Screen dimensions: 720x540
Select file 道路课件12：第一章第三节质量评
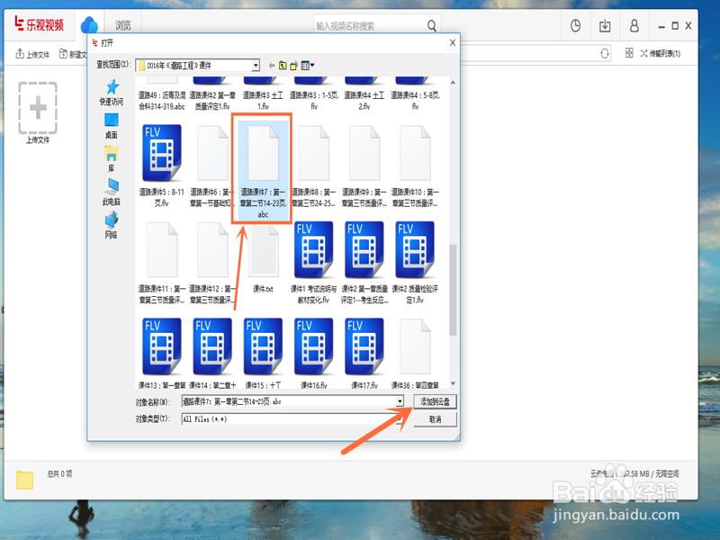tap(212, 263)
